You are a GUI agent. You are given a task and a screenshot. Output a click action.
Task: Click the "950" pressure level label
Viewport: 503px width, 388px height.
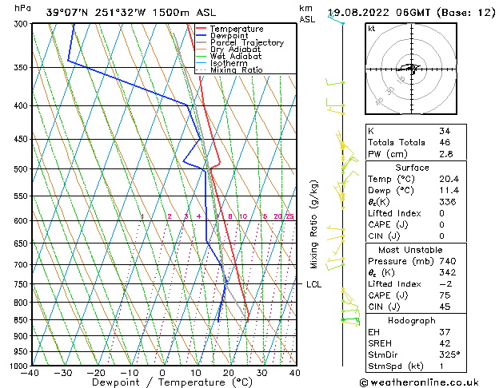(22, 352)
